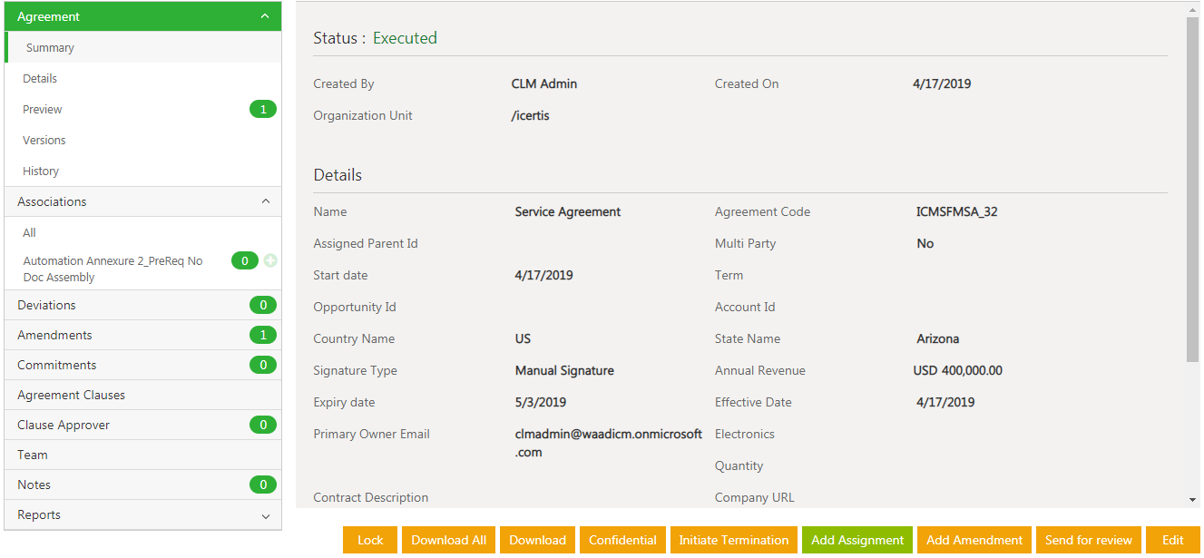
Task: Collapse the Agreement section chevron
Action: tap(265, 16)
